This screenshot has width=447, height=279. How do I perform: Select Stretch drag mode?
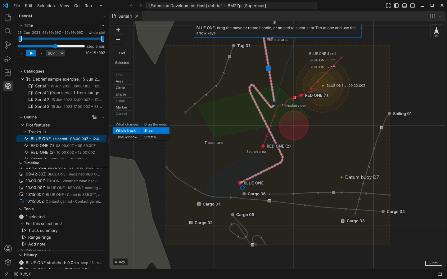156,137
